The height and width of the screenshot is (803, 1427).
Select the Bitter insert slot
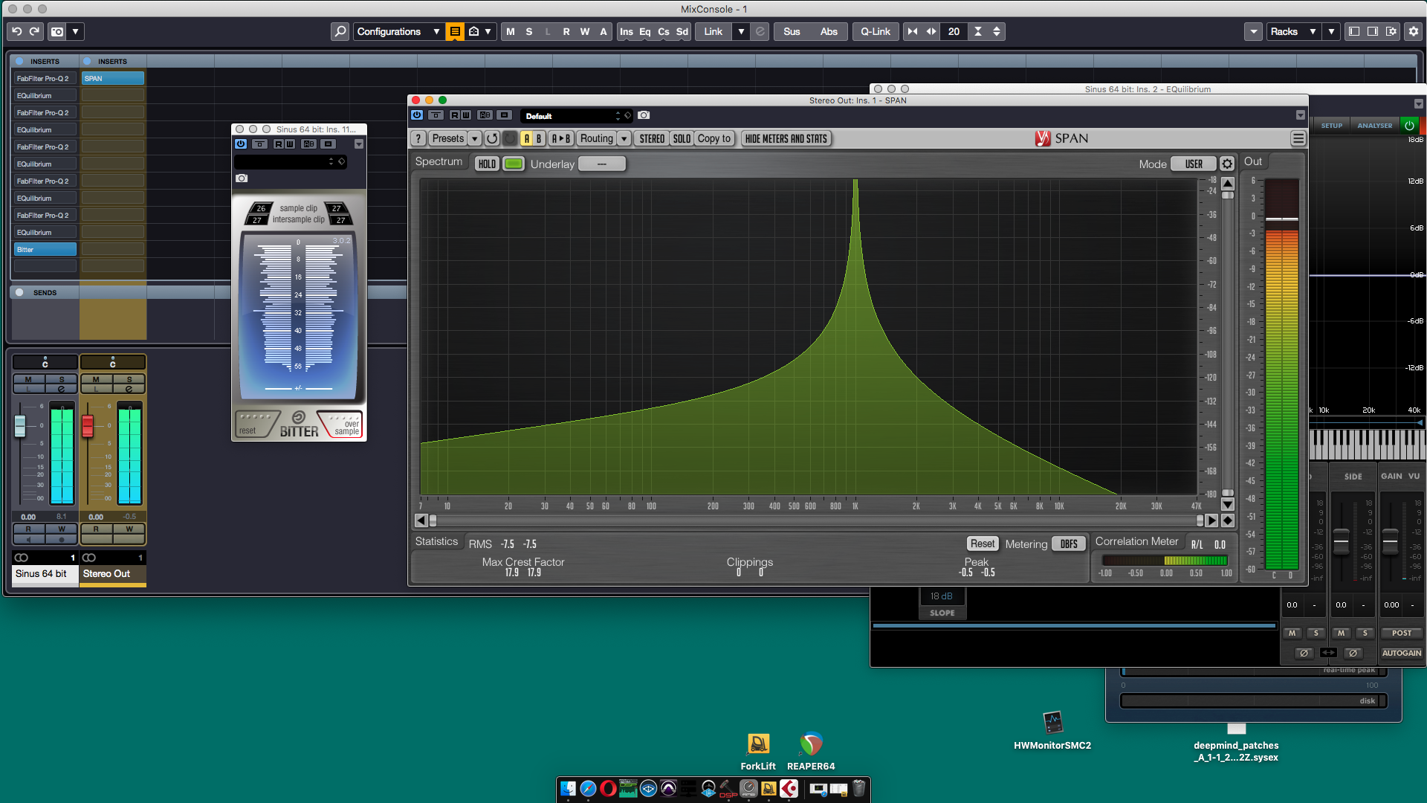point(45,250)
